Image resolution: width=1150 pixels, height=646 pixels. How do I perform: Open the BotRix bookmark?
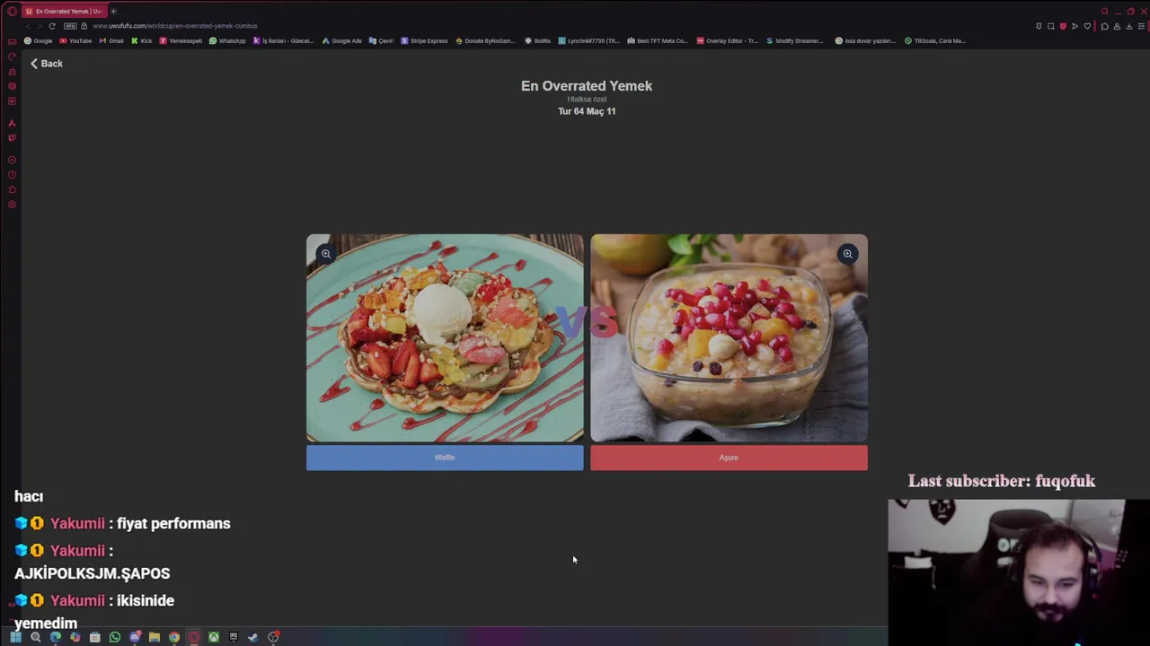538,40
